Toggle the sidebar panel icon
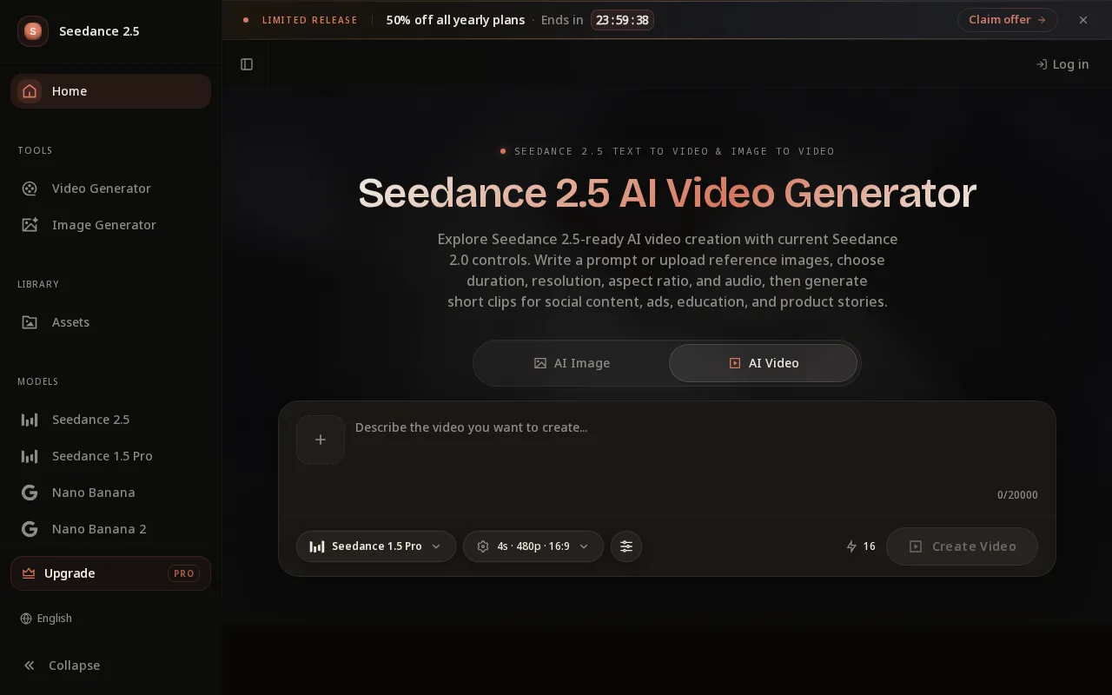Image resolution: width=1112 pixels, height=695 pixels. (247, 64)
